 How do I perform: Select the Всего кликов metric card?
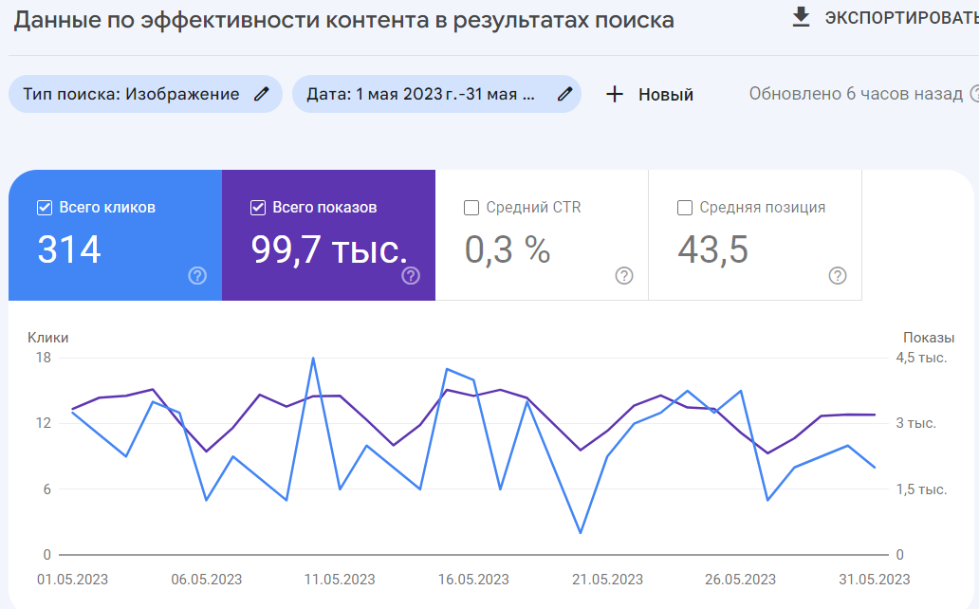pyautogui.click(x=114, y=235)
